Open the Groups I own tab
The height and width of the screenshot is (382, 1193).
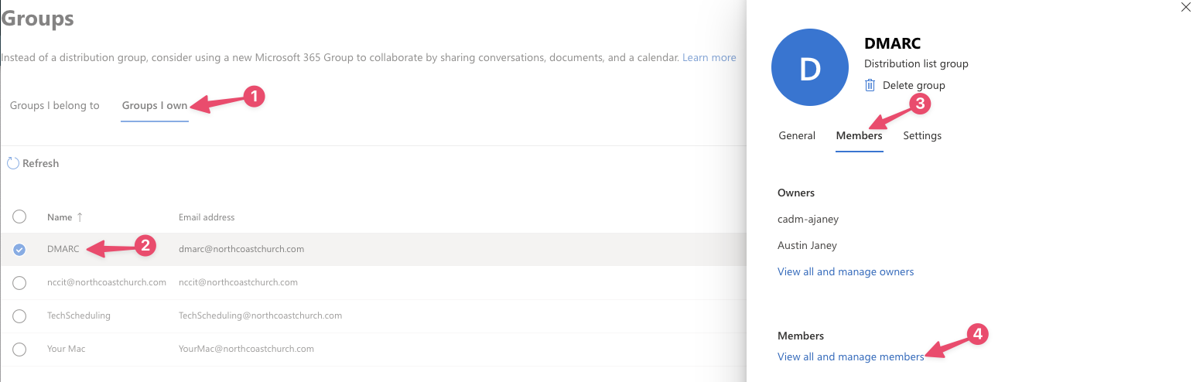click(155, 105)
